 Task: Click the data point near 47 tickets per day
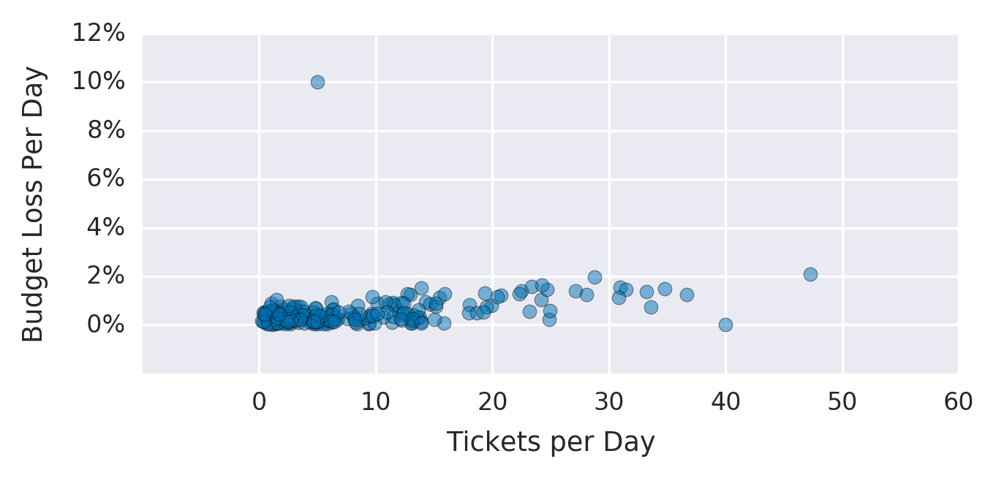click(810, 274)
